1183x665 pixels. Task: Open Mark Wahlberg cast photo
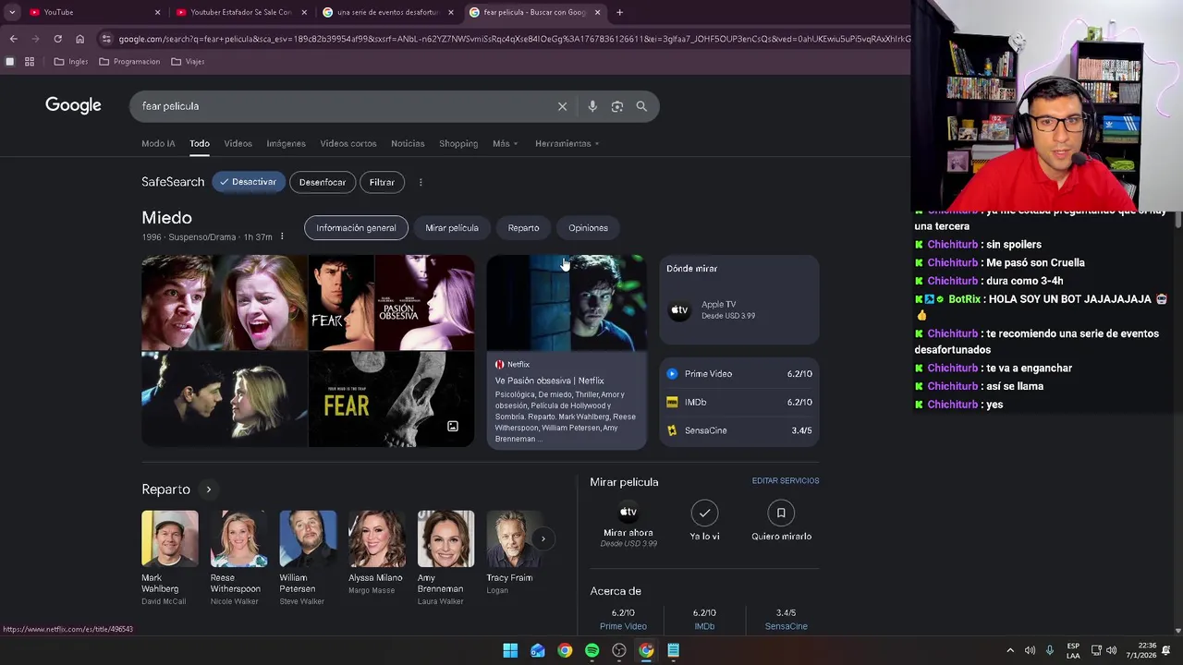click(x=170, y=538)
